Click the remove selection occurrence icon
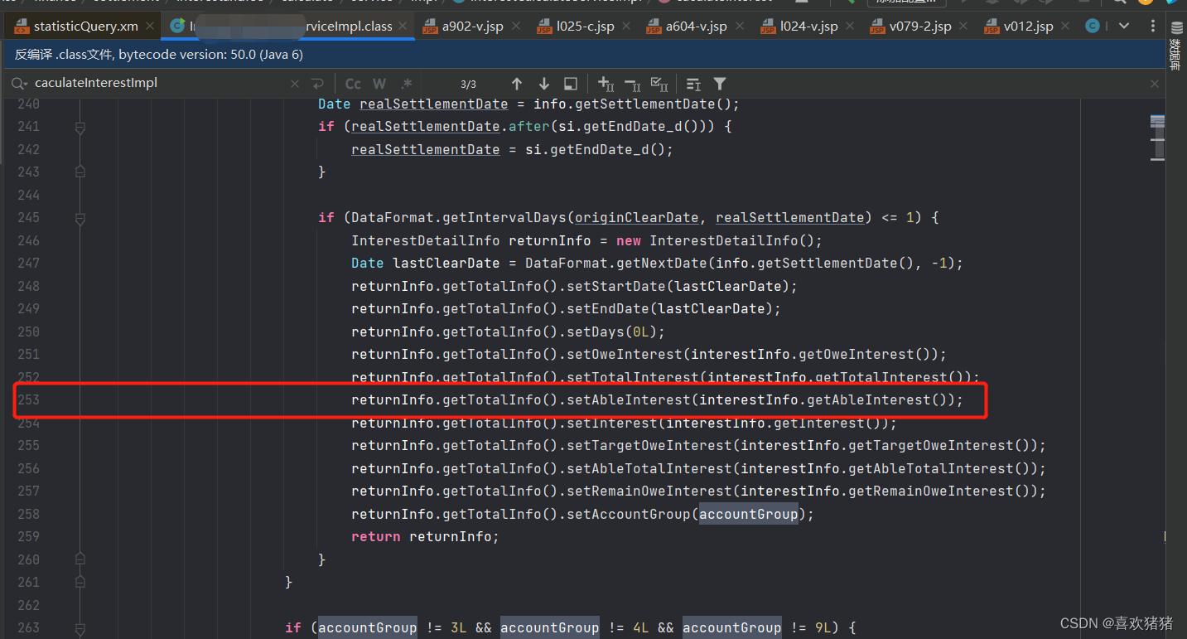The height and width of the screenshot is (639, 1187). tap(633, 83)
